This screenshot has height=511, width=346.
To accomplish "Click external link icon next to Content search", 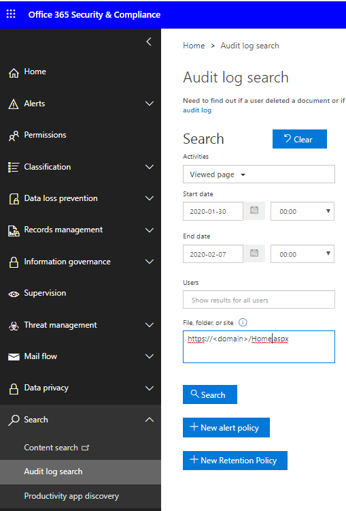I will tap(85, 448).
